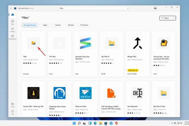Click "Duplicate Files Finder Master" title text
The image size is (189, 126).
click(x=57, y=108)
